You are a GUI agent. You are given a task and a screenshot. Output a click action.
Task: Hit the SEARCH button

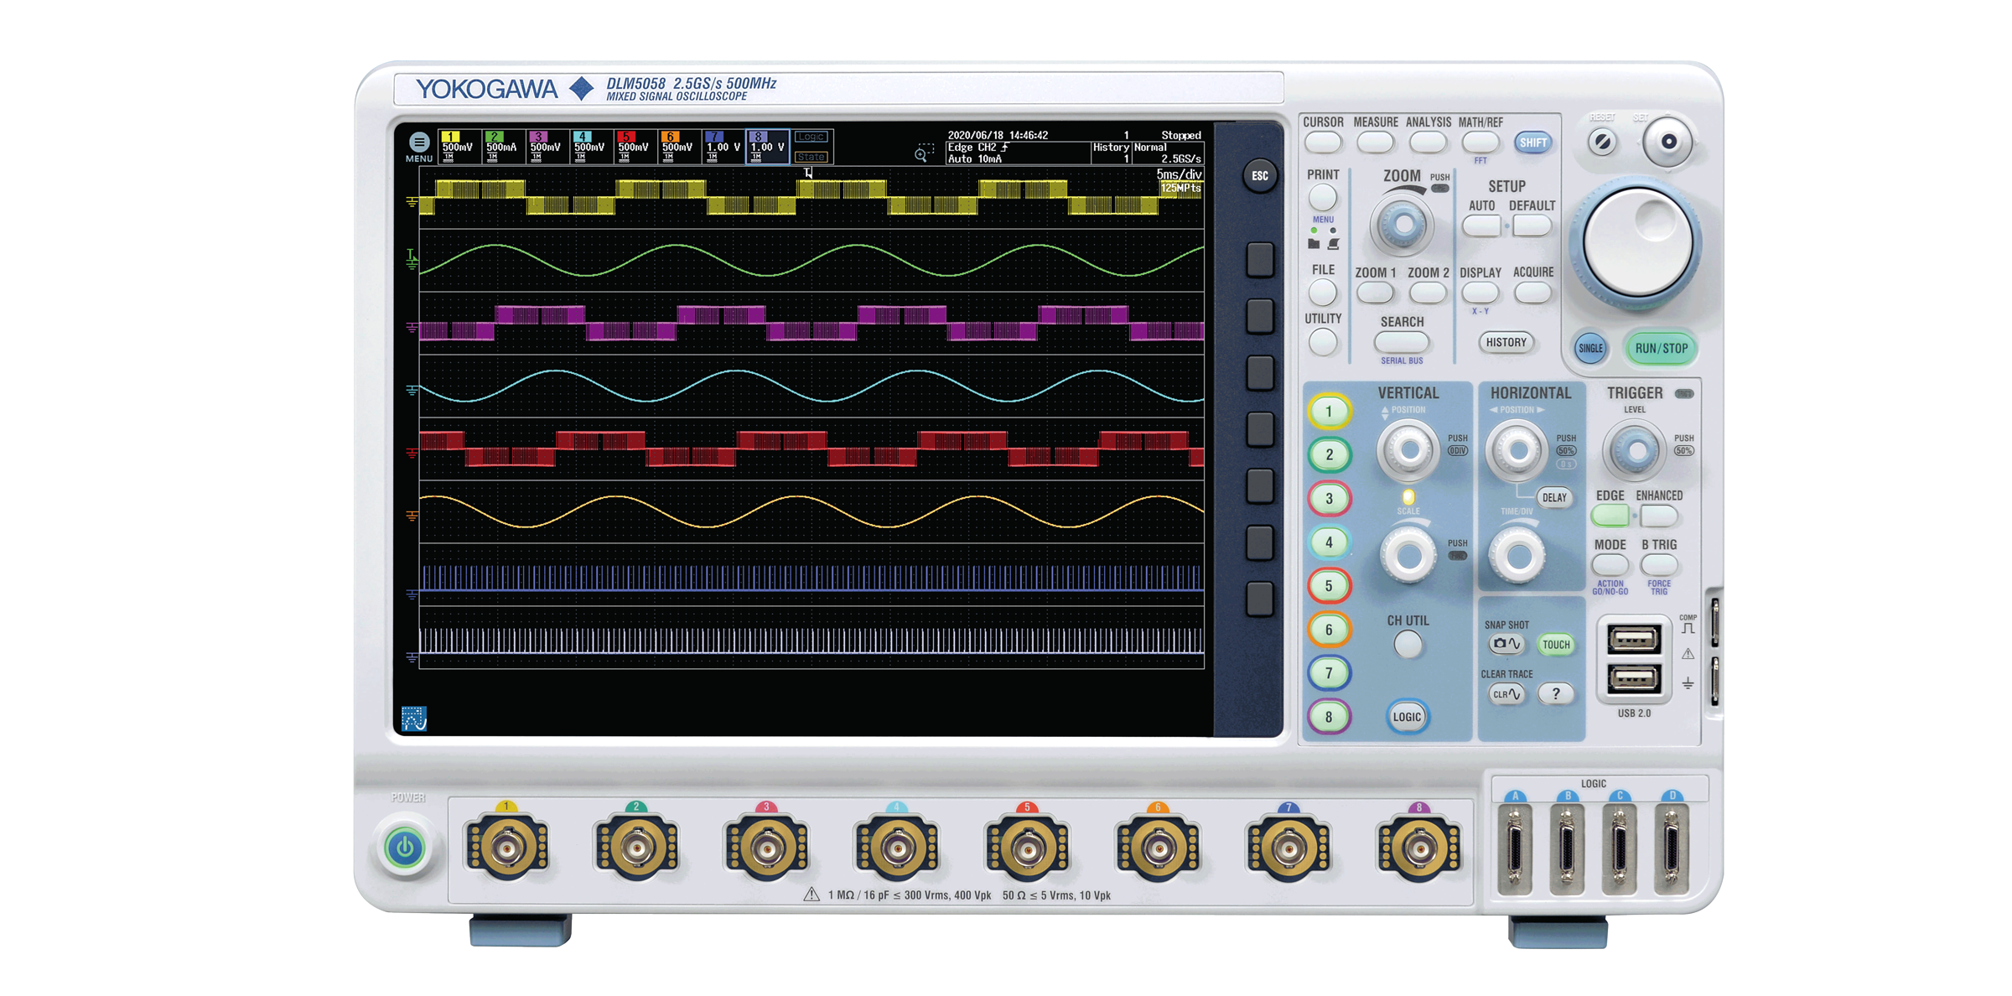1402,342
